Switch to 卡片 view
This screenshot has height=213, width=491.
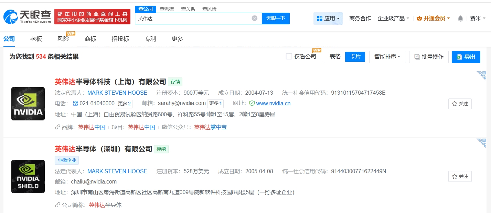355,57
